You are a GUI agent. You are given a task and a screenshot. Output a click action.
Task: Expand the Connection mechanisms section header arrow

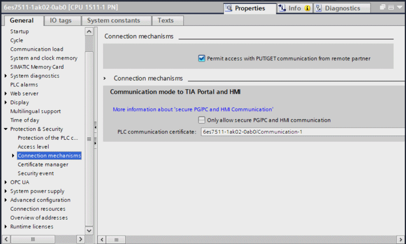pos(105,79)
